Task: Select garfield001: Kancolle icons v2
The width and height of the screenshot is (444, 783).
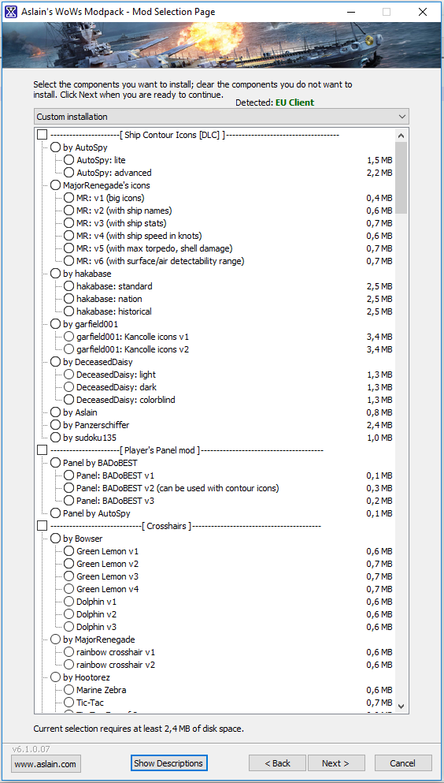Action: 68,349
